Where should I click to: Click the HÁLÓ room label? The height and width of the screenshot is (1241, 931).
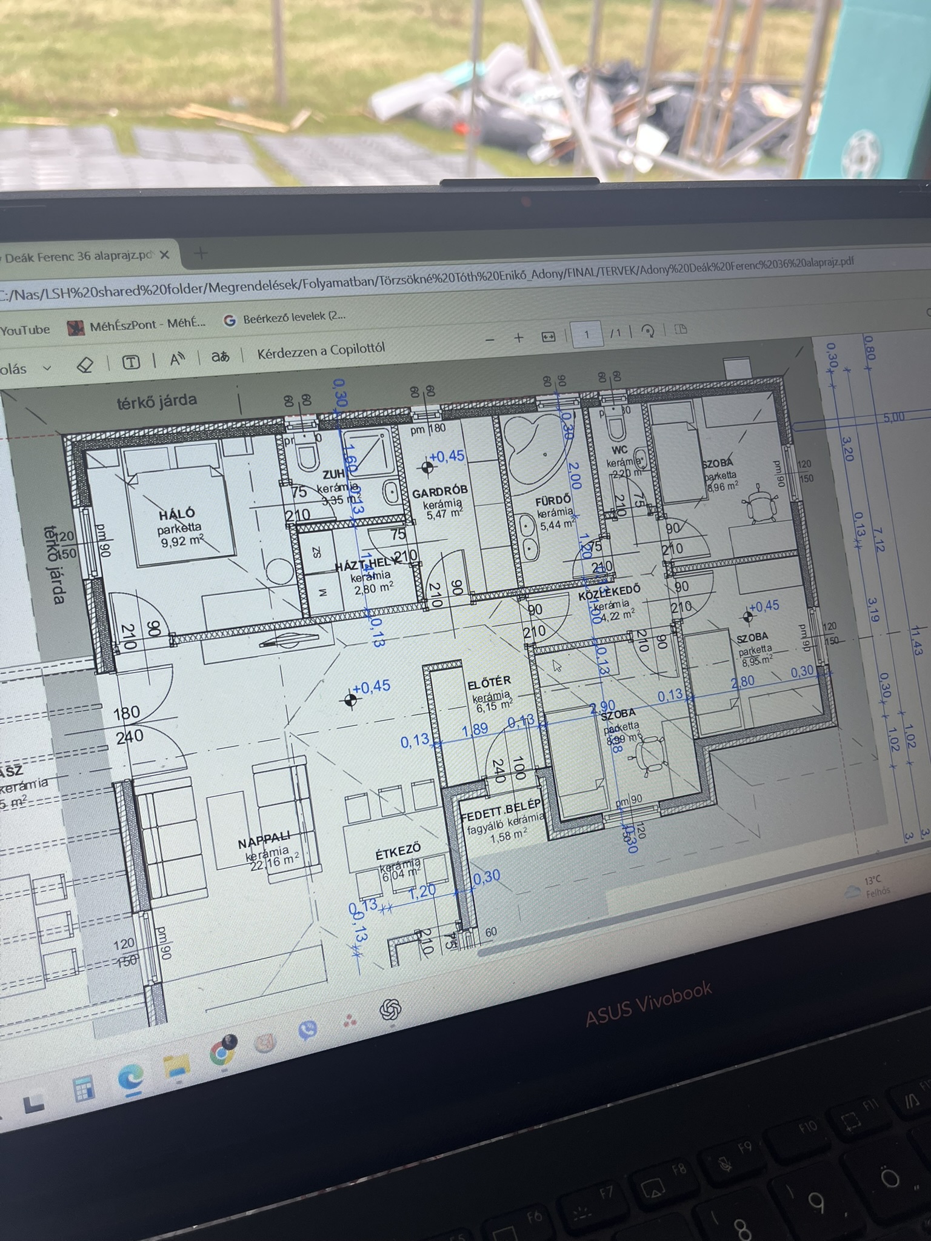click(x=176, y=515)
